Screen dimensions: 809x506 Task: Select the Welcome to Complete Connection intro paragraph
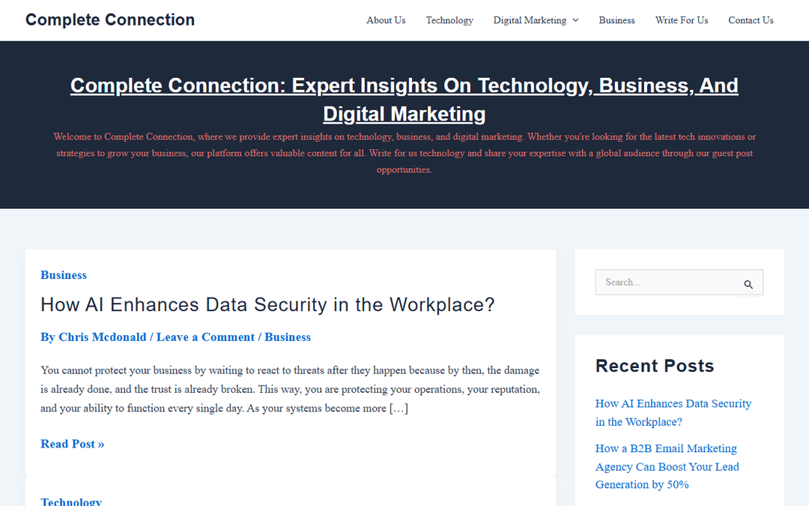tap(404, 154)
